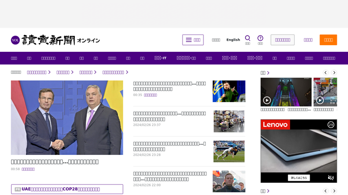This screenshot has height=195, width=348.
Task: Show previous videos with left arrow
Action: (326, 73)
